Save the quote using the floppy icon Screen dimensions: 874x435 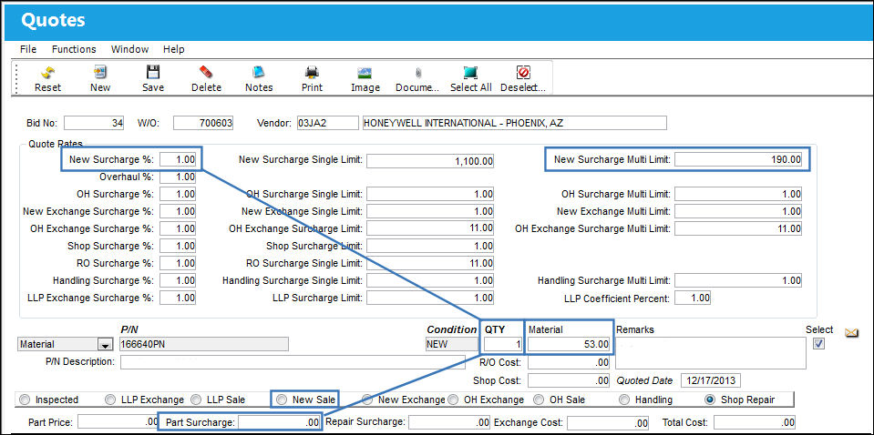pyautogui.click(x=153, y=72)
